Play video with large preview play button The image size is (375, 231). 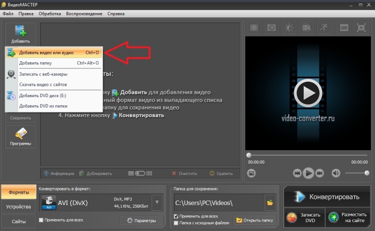(x=308, y=93)
